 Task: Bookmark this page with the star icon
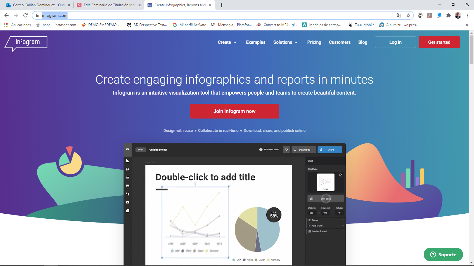pyautogui.click(x=408, y=15)
